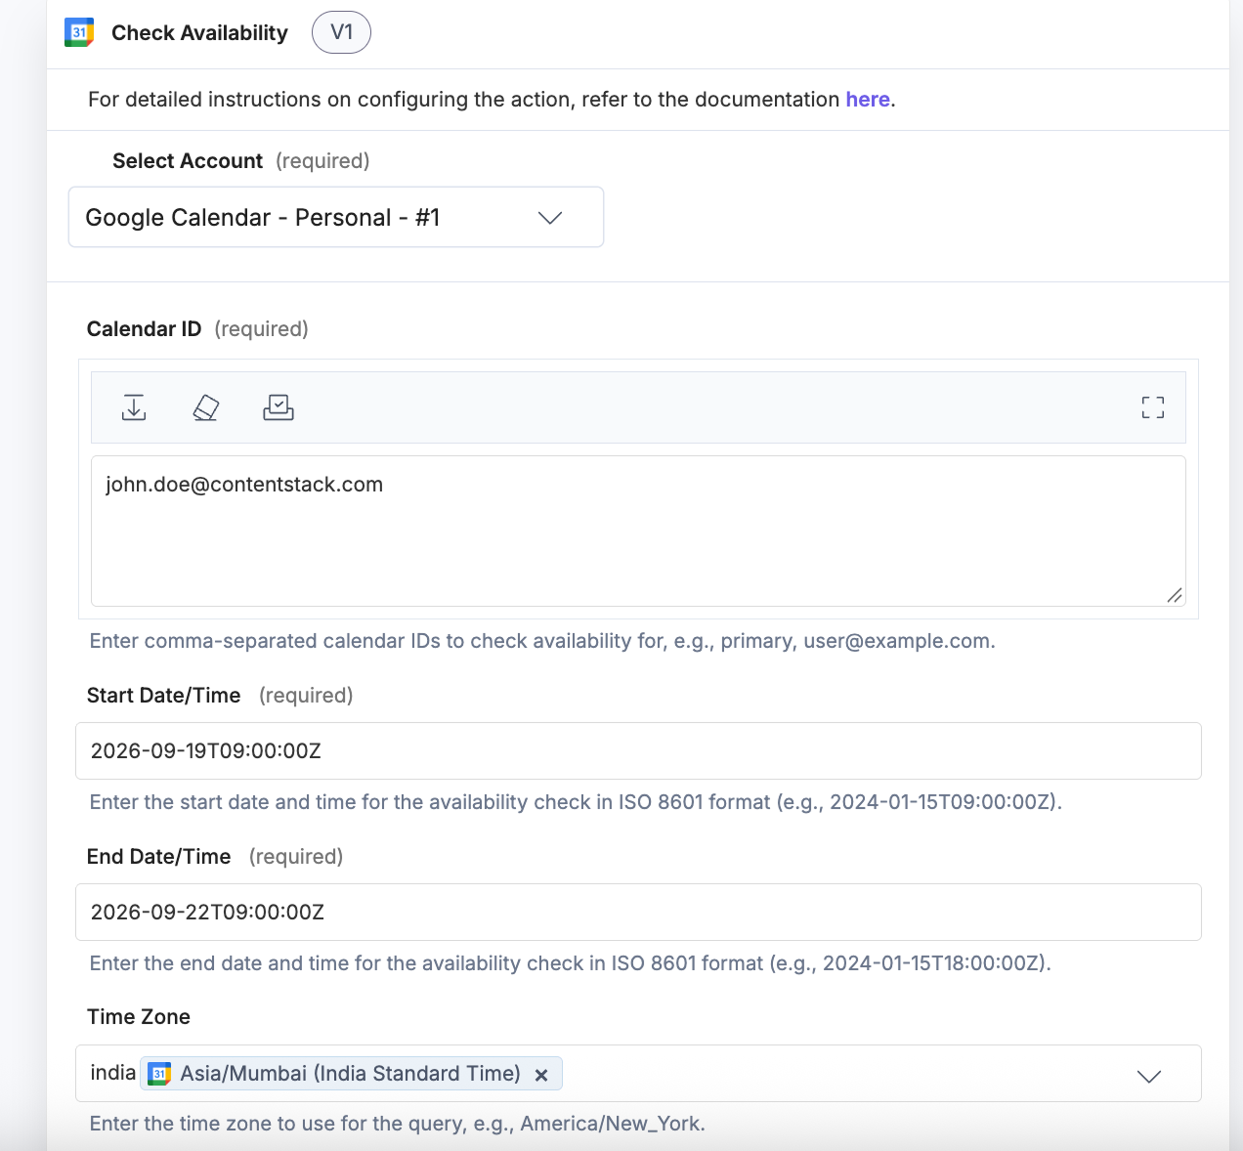The height and width of the screenshot is (1151, 1243).
Task: Click the end date ISO 8601 hint text
Action: tap(570, 963)
